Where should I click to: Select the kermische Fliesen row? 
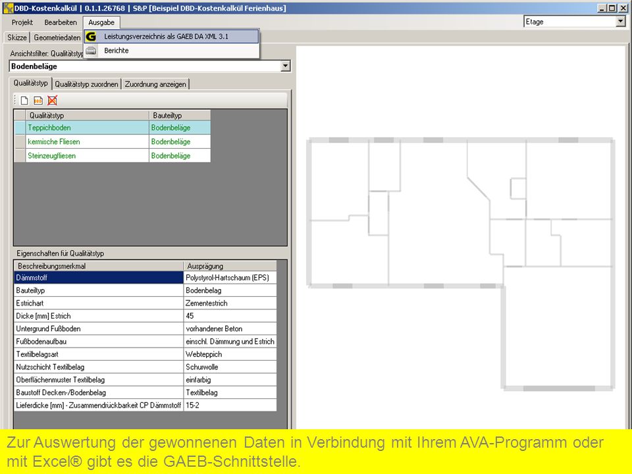(x=113, y=142)
